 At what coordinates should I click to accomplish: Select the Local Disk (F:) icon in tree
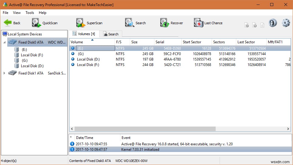coord(17,55)
